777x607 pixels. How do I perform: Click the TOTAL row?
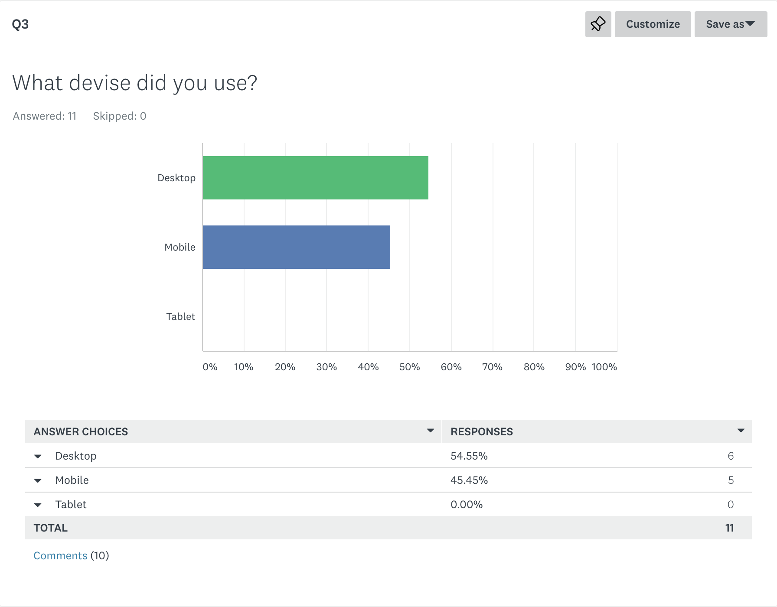coord(388,528)
